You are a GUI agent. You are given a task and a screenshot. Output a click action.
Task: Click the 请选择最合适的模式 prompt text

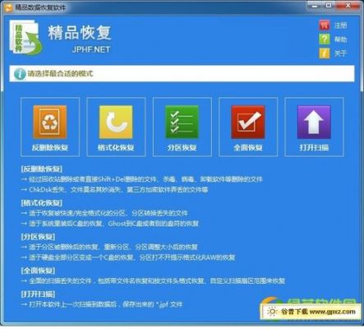[x=60, y=73]
